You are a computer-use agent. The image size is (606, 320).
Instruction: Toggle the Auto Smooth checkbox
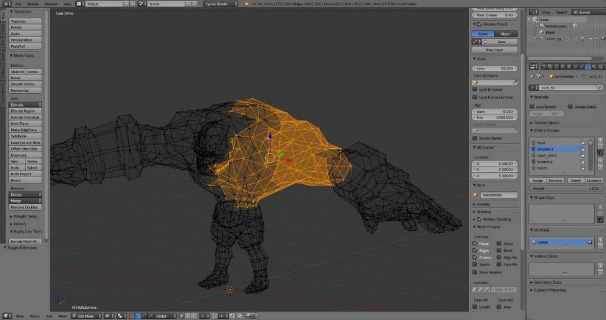pos(532,106)
